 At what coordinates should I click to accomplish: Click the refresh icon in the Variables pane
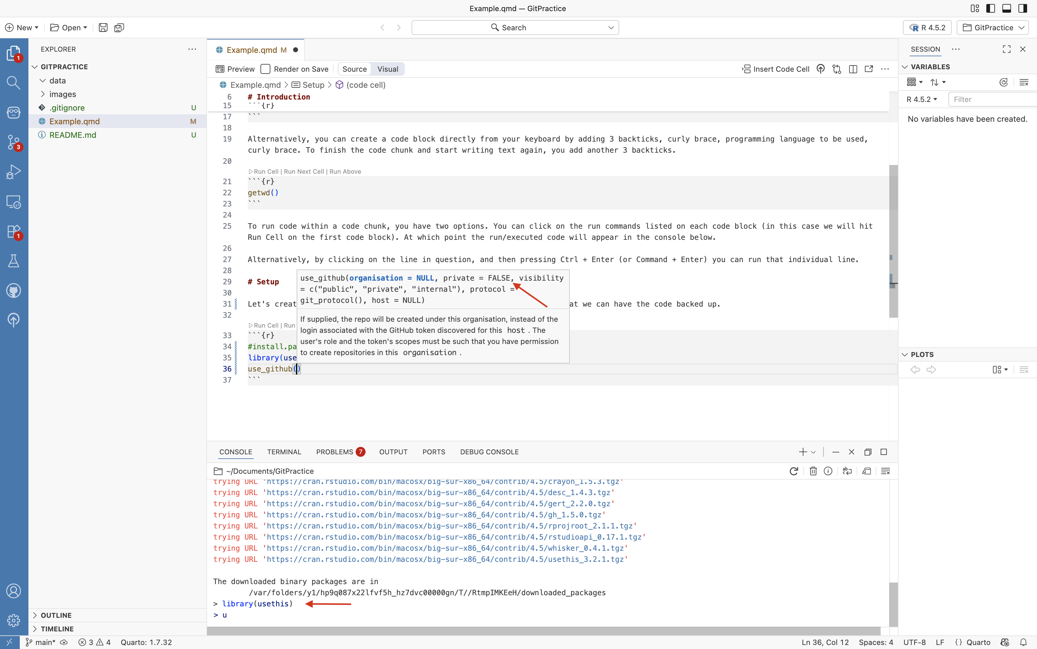1003,82
